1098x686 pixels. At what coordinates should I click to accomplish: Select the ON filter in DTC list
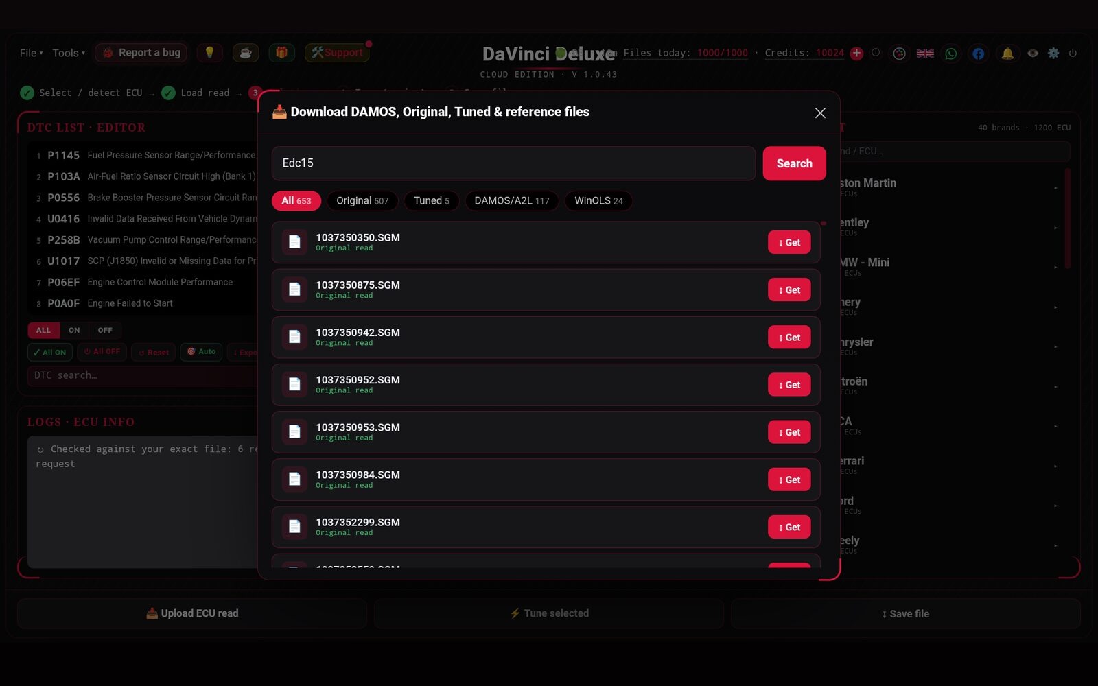pyautogui.click(x=74, y=330)
